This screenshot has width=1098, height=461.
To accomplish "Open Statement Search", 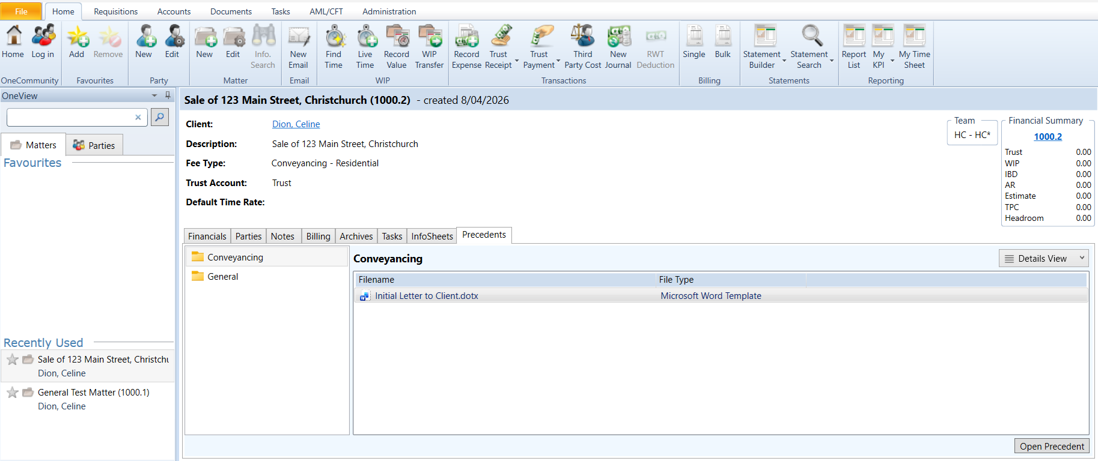I will [810, 47].
